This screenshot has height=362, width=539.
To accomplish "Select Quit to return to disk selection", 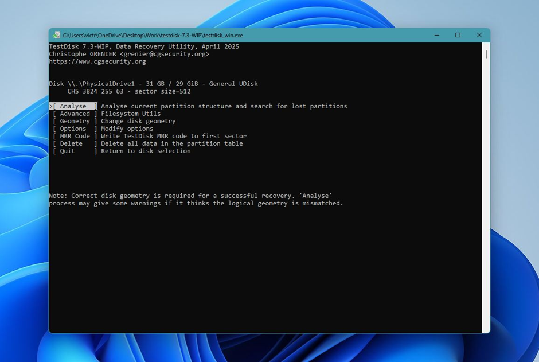I will tap(75, 151).
